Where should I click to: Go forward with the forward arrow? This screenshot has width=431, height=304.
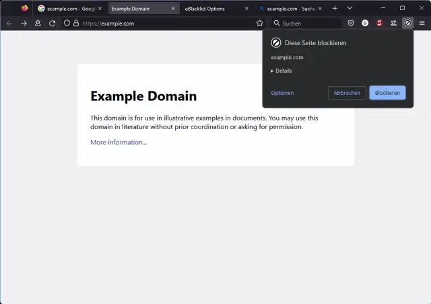pyautogui.click(x=24, y=23)
